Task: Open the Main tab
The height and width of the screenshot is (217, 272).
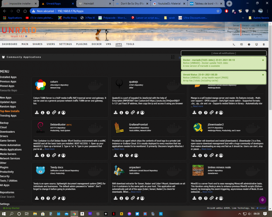Action: pyautogui.click(x=25, y=44)
